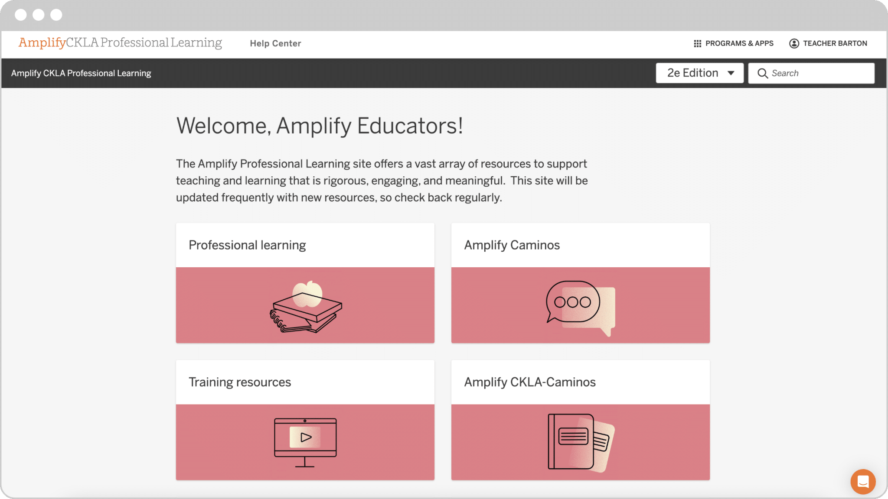
Task: Expand the edition selector menu
Action: [699, 73]
